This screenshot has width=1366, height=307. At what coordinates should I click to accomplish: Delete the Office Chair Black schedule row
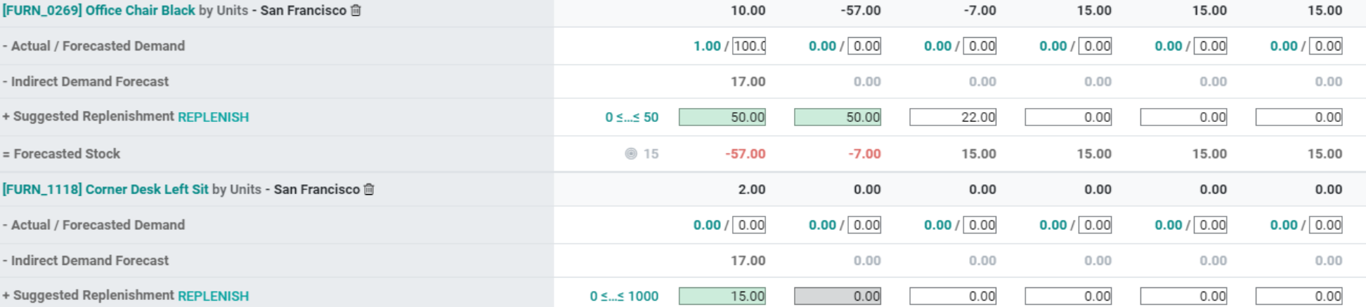pyautogui.click(x=356, y=11)
